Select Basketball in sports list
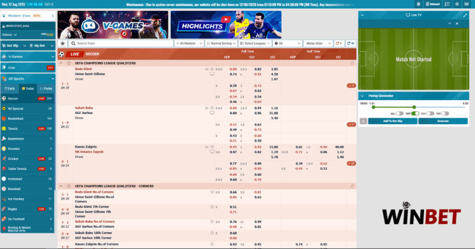The width and height of the screenshot is (475, 249). 28,118
